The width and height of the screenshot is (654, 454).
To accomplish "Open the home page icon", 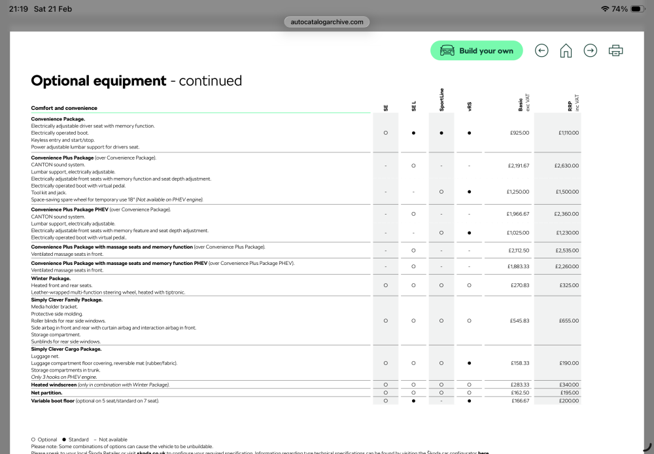I will point(566,51).
